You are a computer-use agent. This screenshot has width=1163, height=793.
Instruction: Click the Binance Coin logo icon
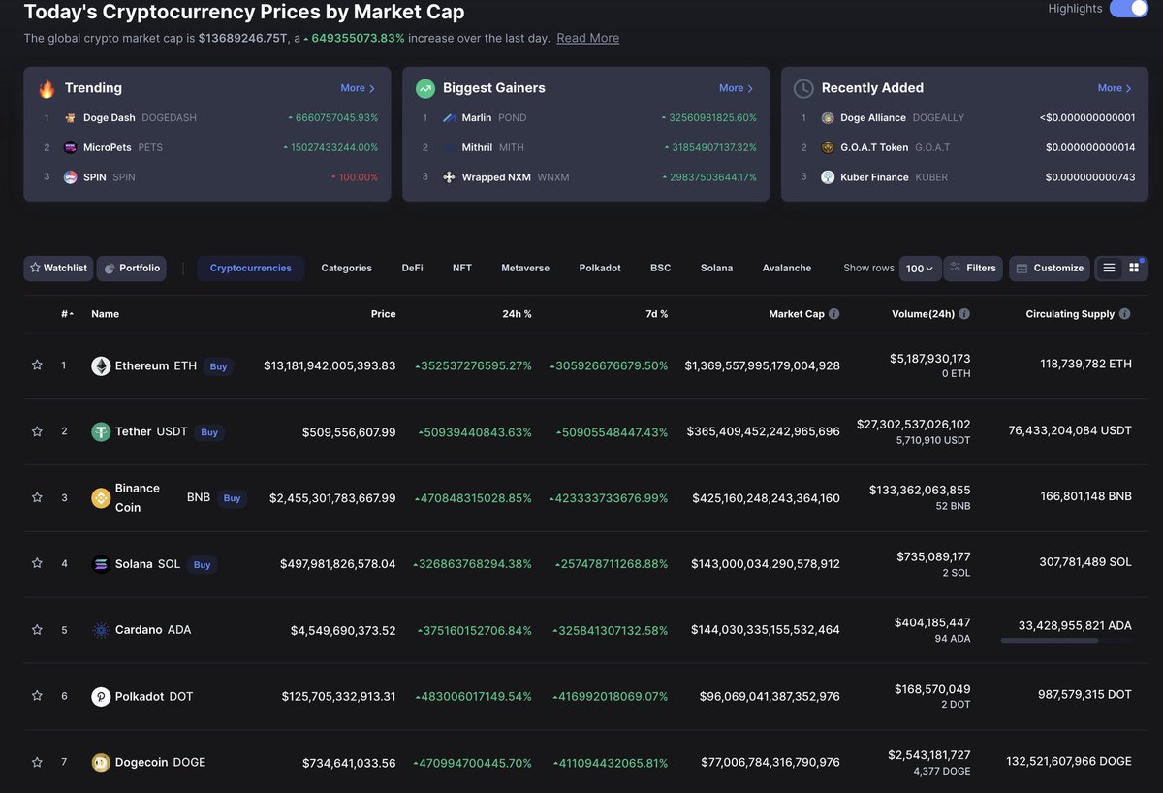(x=101, y=497)
